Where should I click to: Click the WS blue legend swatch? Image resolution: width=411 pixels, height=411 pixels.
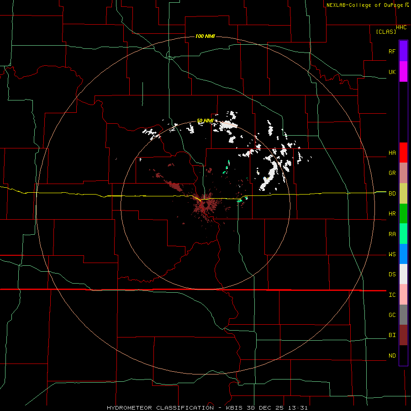tap(403, 254)
